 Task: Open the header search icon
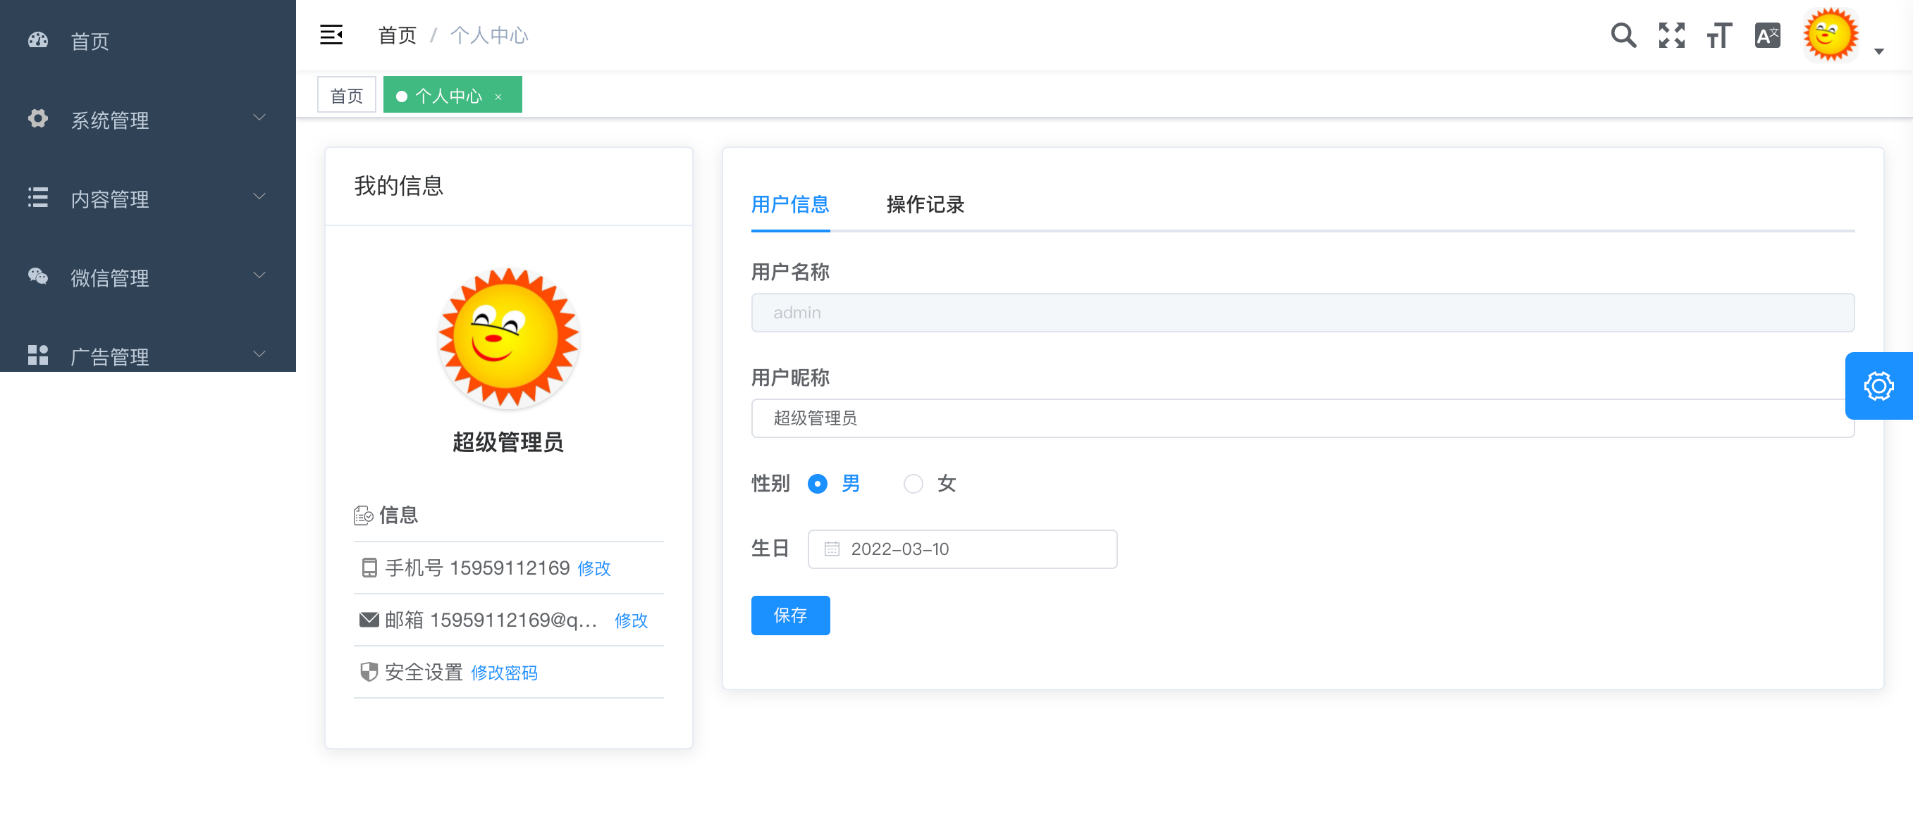[x=1623, y=35]
